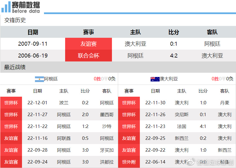The height and width of the screenshot is (168, 236).
Task: Open the 赛事 column header dropdown
Action: [89, 32]
